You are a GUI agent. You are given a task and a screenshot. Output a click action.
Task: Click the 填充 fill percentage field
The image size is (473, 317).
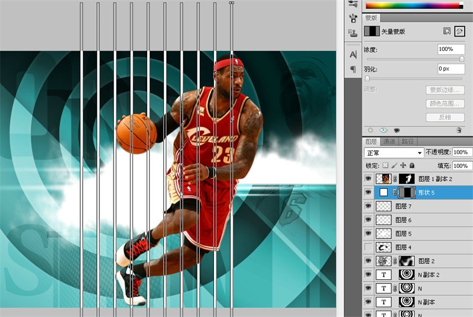(461, 166)
